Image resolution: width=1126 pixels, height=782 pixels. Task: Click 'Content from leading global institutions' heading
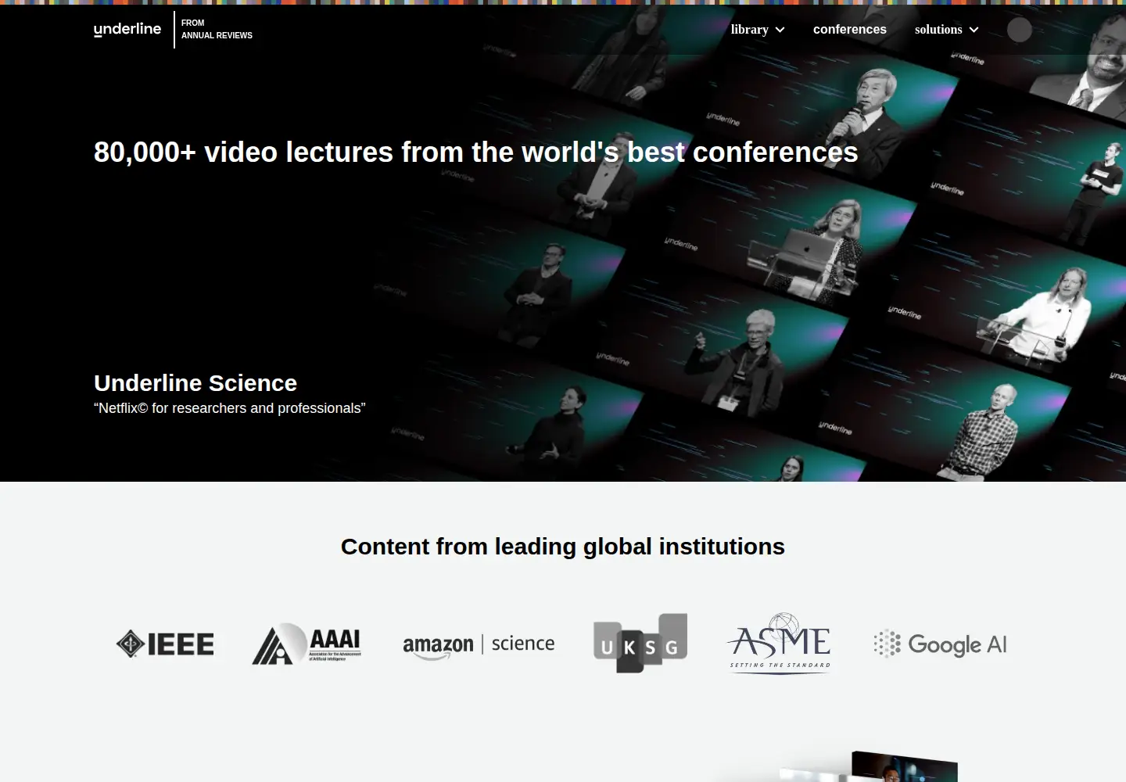point(563,547)
